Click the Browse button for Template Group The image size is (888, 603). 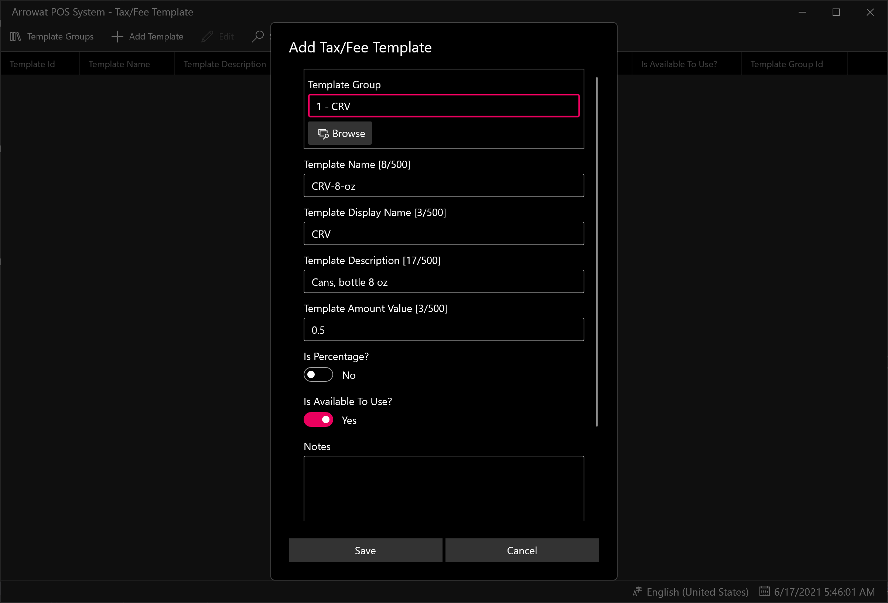(x=340, y=133)
